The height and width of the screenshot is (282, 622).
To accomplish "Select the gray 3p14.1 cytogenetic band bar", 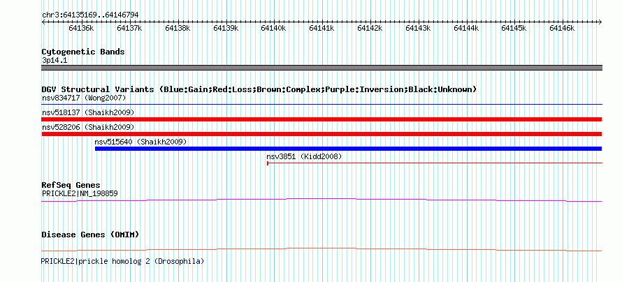I will pos(321,68).
